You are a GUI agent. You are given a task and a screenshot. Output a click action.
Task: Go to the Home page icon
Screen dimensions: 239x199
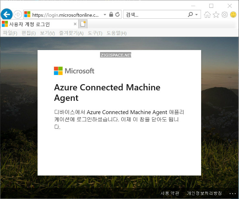pyautogui.click(x=207, y=15)
